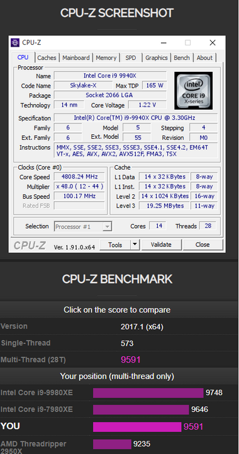Click the Intel Core i9-9980XE score bar
The height and width of the screenshot is (454, 239).
pyautogui.click(x=148, y=393)
